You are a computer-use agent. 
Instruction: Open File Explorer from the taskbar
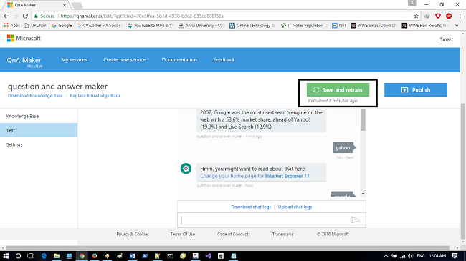point(57,256)
